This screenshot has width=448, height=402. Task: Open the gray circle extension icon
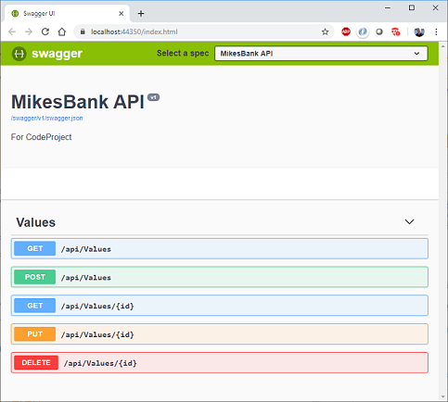click(x=379, y=31)
